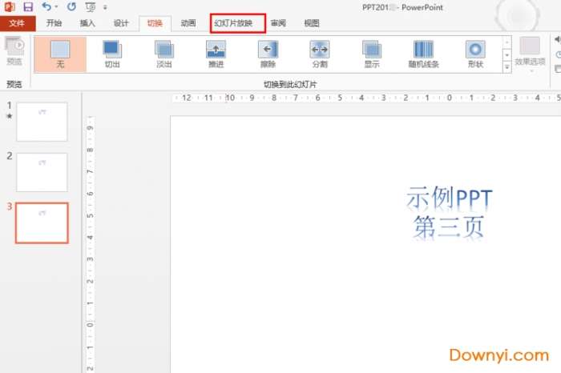This screenshot has width=561, height=373.
Task: Choose the 推进 (Push) transition
Action: pyautogui.click(x=216, y=53)
